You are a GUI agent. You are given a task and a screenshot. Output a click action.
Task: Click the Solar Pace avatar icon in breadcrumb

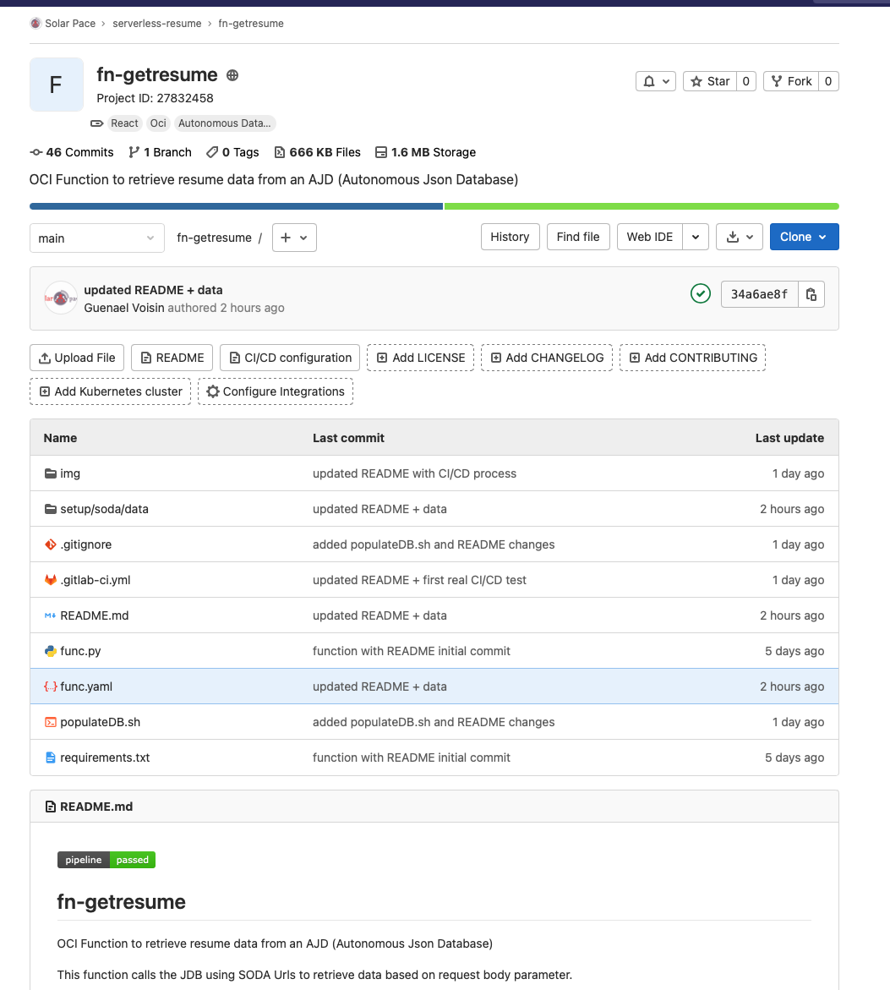pos(35,24)
